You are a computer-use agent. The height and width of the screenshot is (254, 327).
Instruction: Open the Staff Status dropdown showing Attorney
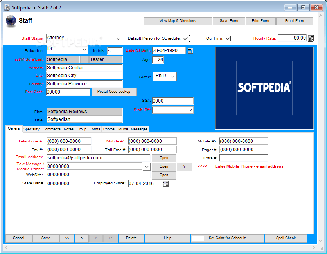pos(118,38)
